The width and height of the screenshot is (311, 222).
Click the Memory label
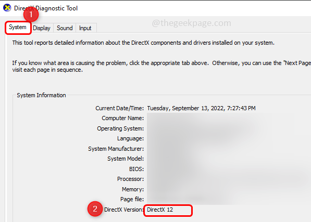pos(133,189)
